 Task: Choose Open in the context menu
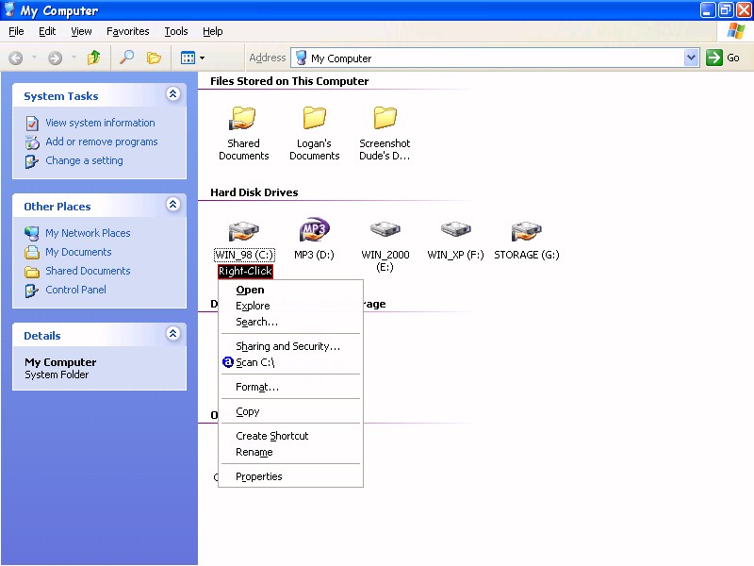coord(290,290)
